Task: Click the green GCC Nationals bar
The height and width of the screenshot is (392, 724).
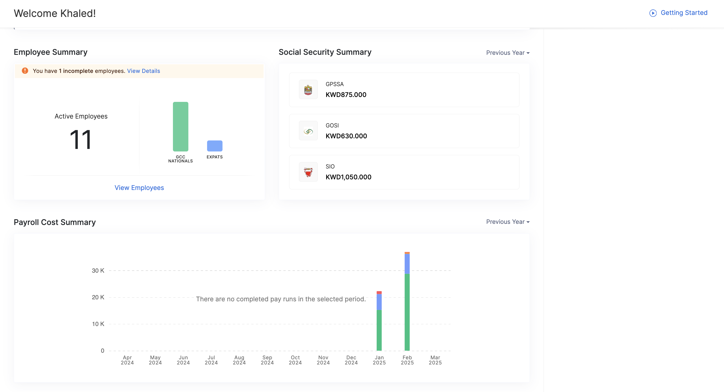Action: click(x=180, y=127)
